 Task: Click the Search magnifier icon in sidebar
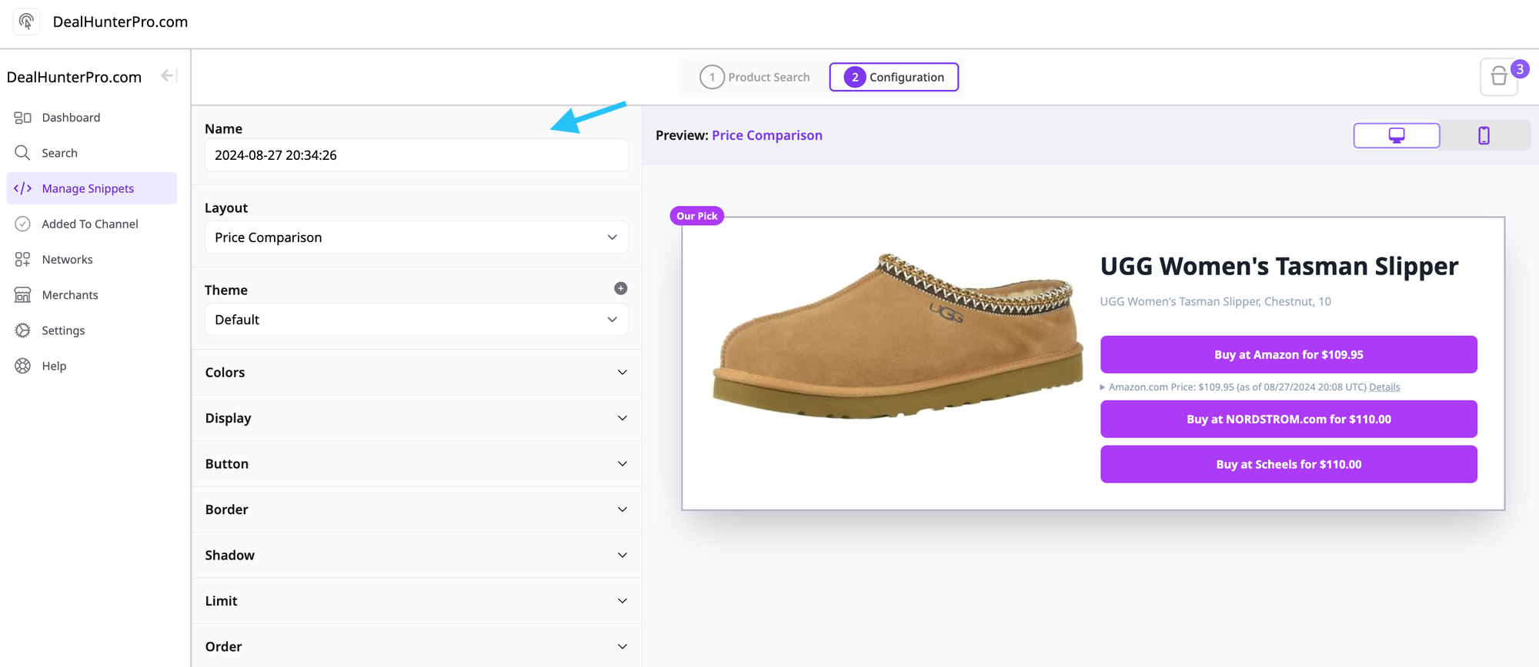[x=23, y=153]
